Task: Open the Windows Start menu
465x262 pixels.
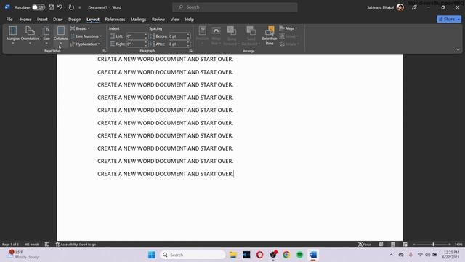Action: click(x=152, y=255)
